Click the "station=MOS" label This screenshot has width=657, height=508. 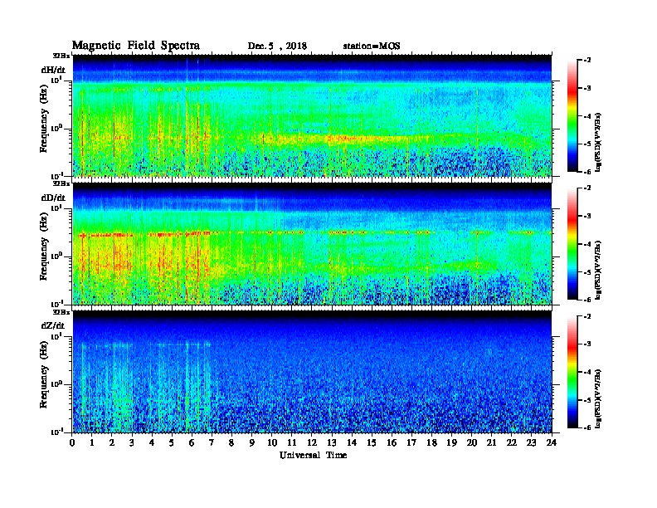(372, 46)
